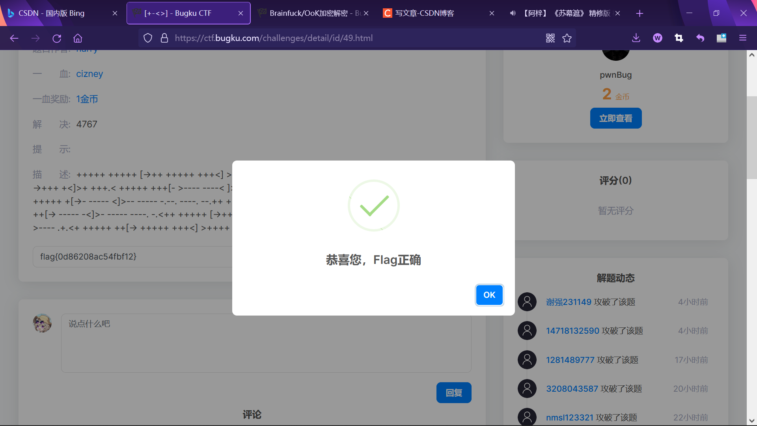Viewport: 757px width, 426px height.
Task: Bookmark this page with star icon
Action: point(567,38)
